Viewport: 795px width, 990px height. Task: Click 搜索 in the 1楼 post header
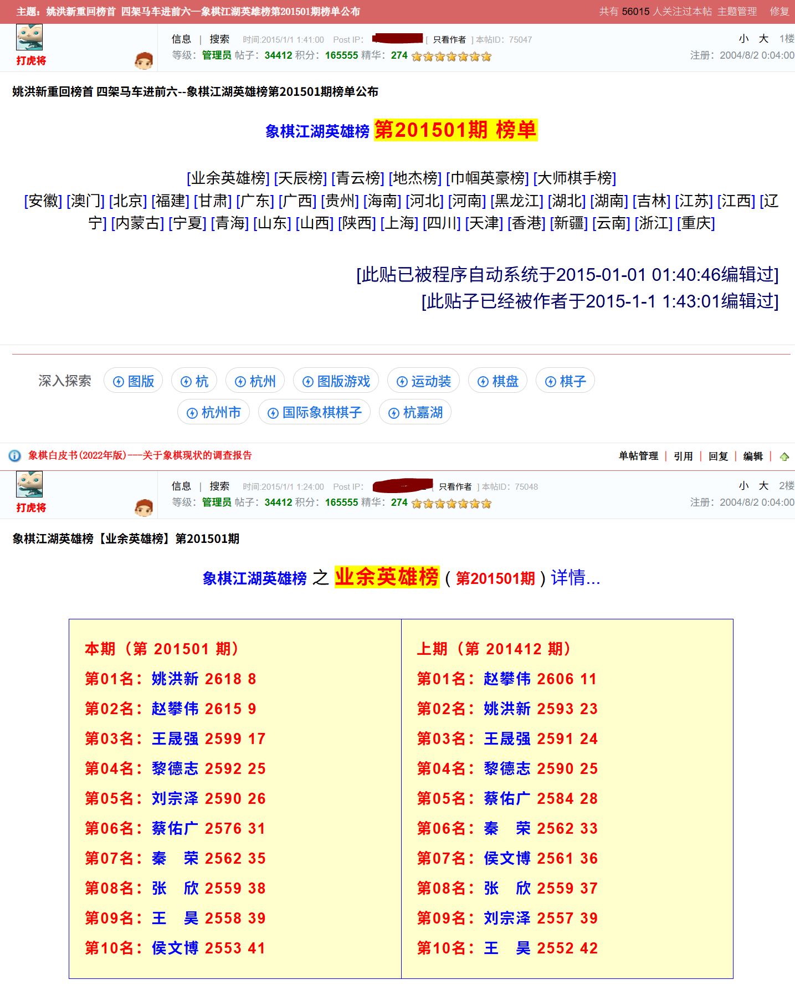(219, 39)
